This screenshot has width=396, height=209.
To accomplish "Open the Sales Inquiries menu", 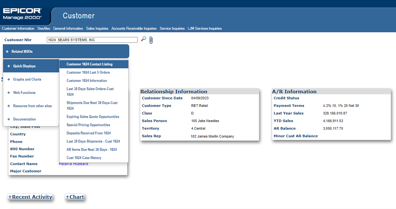I will [x=97, y=28].
